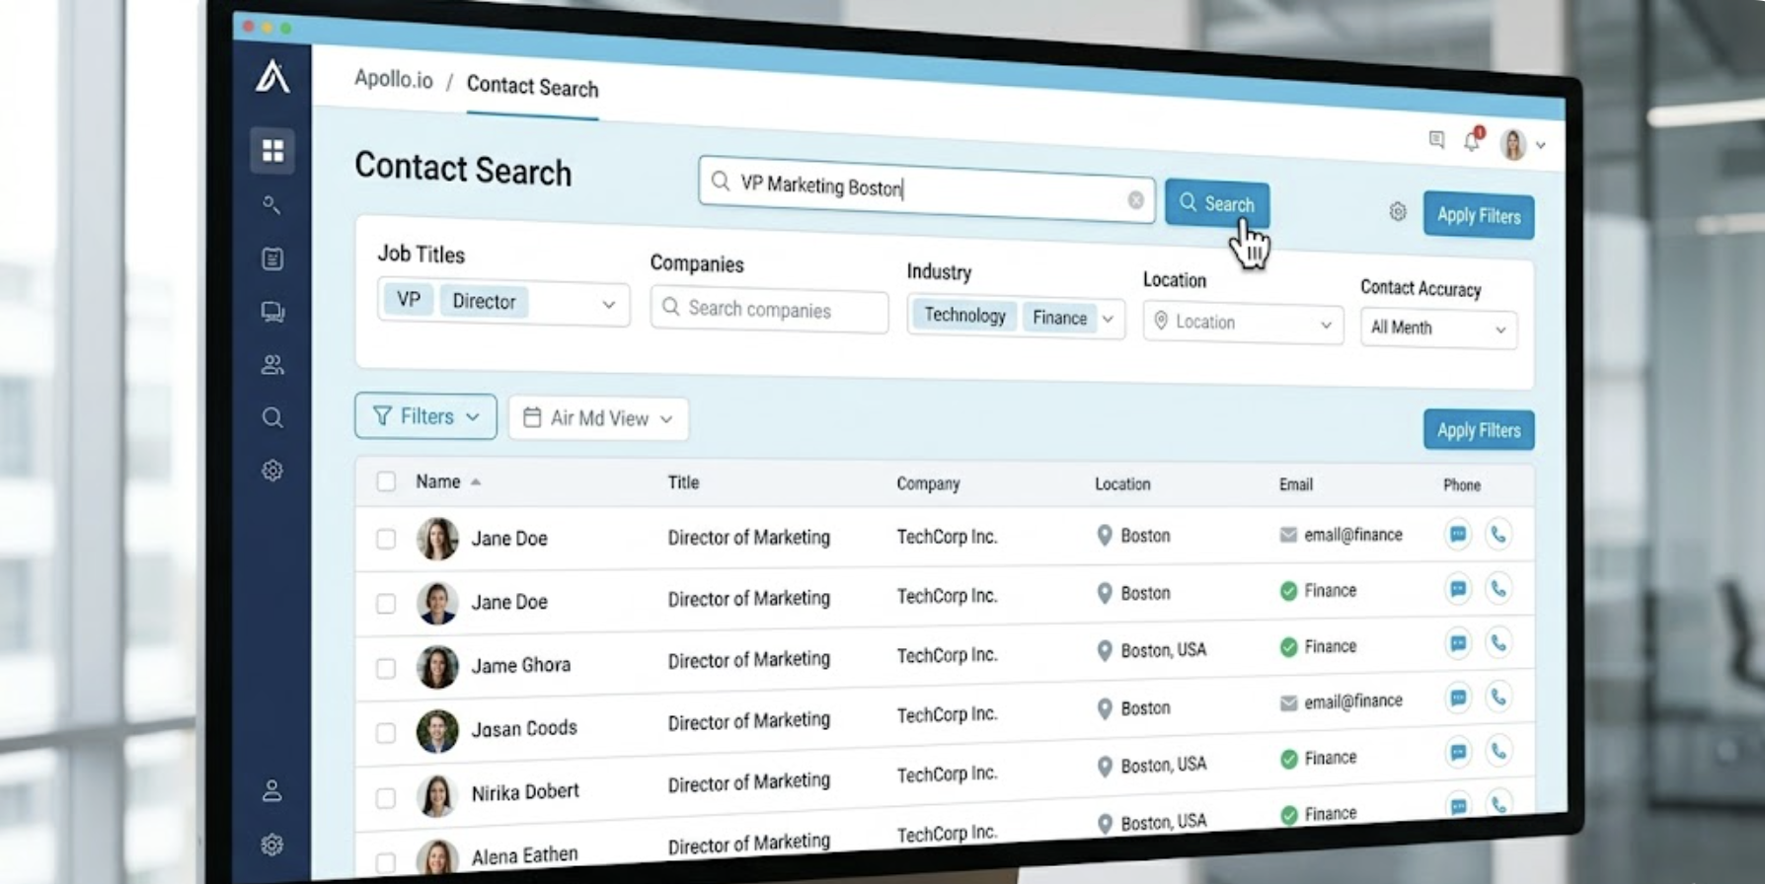Viewport: 1765px width, 884px height.
Task: Tick the select-all checkbox in table header
Action: (386, 481)
